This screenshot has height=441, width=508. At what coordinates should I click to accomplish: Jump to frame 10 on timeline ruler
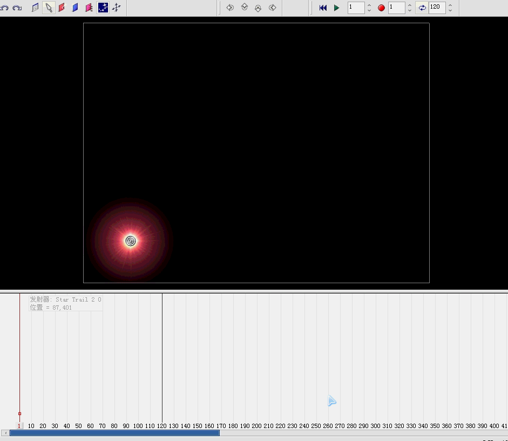[x=31, y=426]
